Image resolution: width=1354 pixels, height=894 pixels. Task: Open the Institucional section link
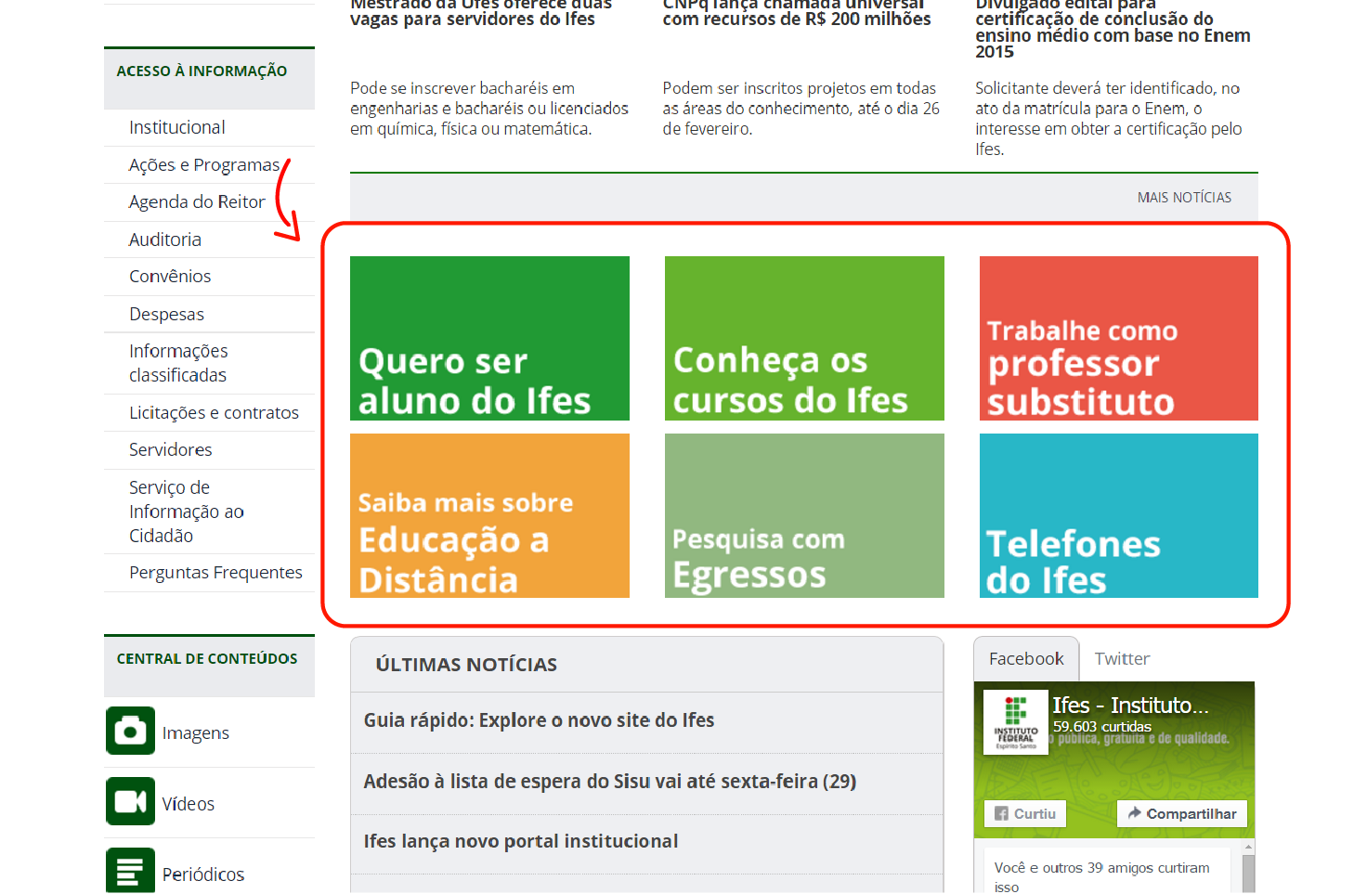point(178,127)
